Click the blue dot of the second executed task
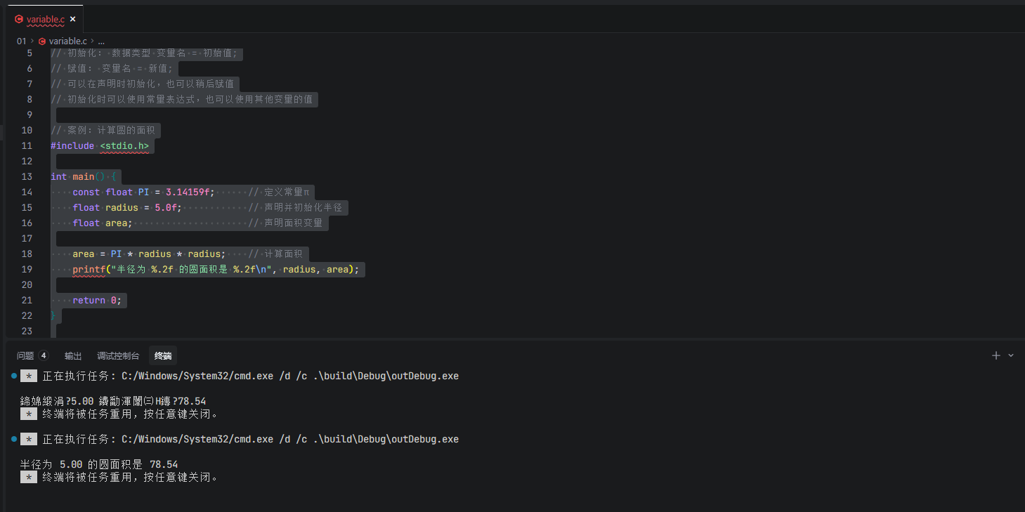The image size is (1025, 512). coord(13,439)
